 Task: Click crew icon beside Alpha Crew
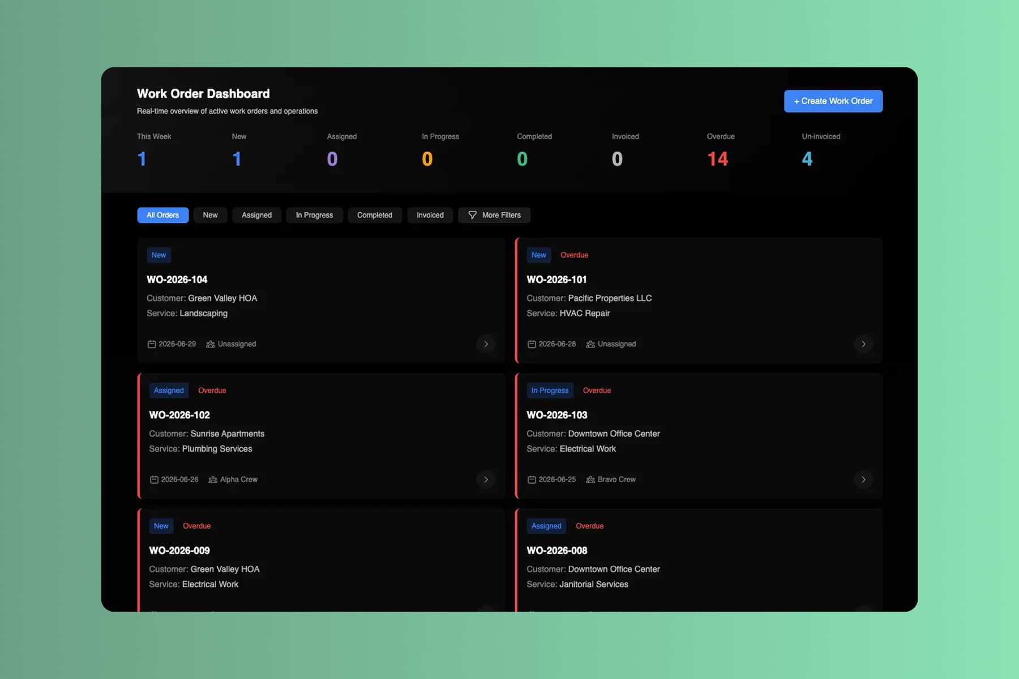(x=213, y=479)
